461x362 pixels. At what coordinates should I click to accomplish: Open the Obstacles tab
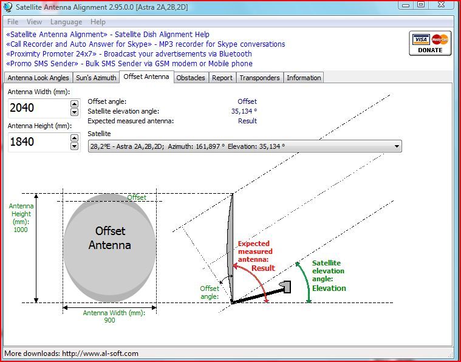[191, 78]
